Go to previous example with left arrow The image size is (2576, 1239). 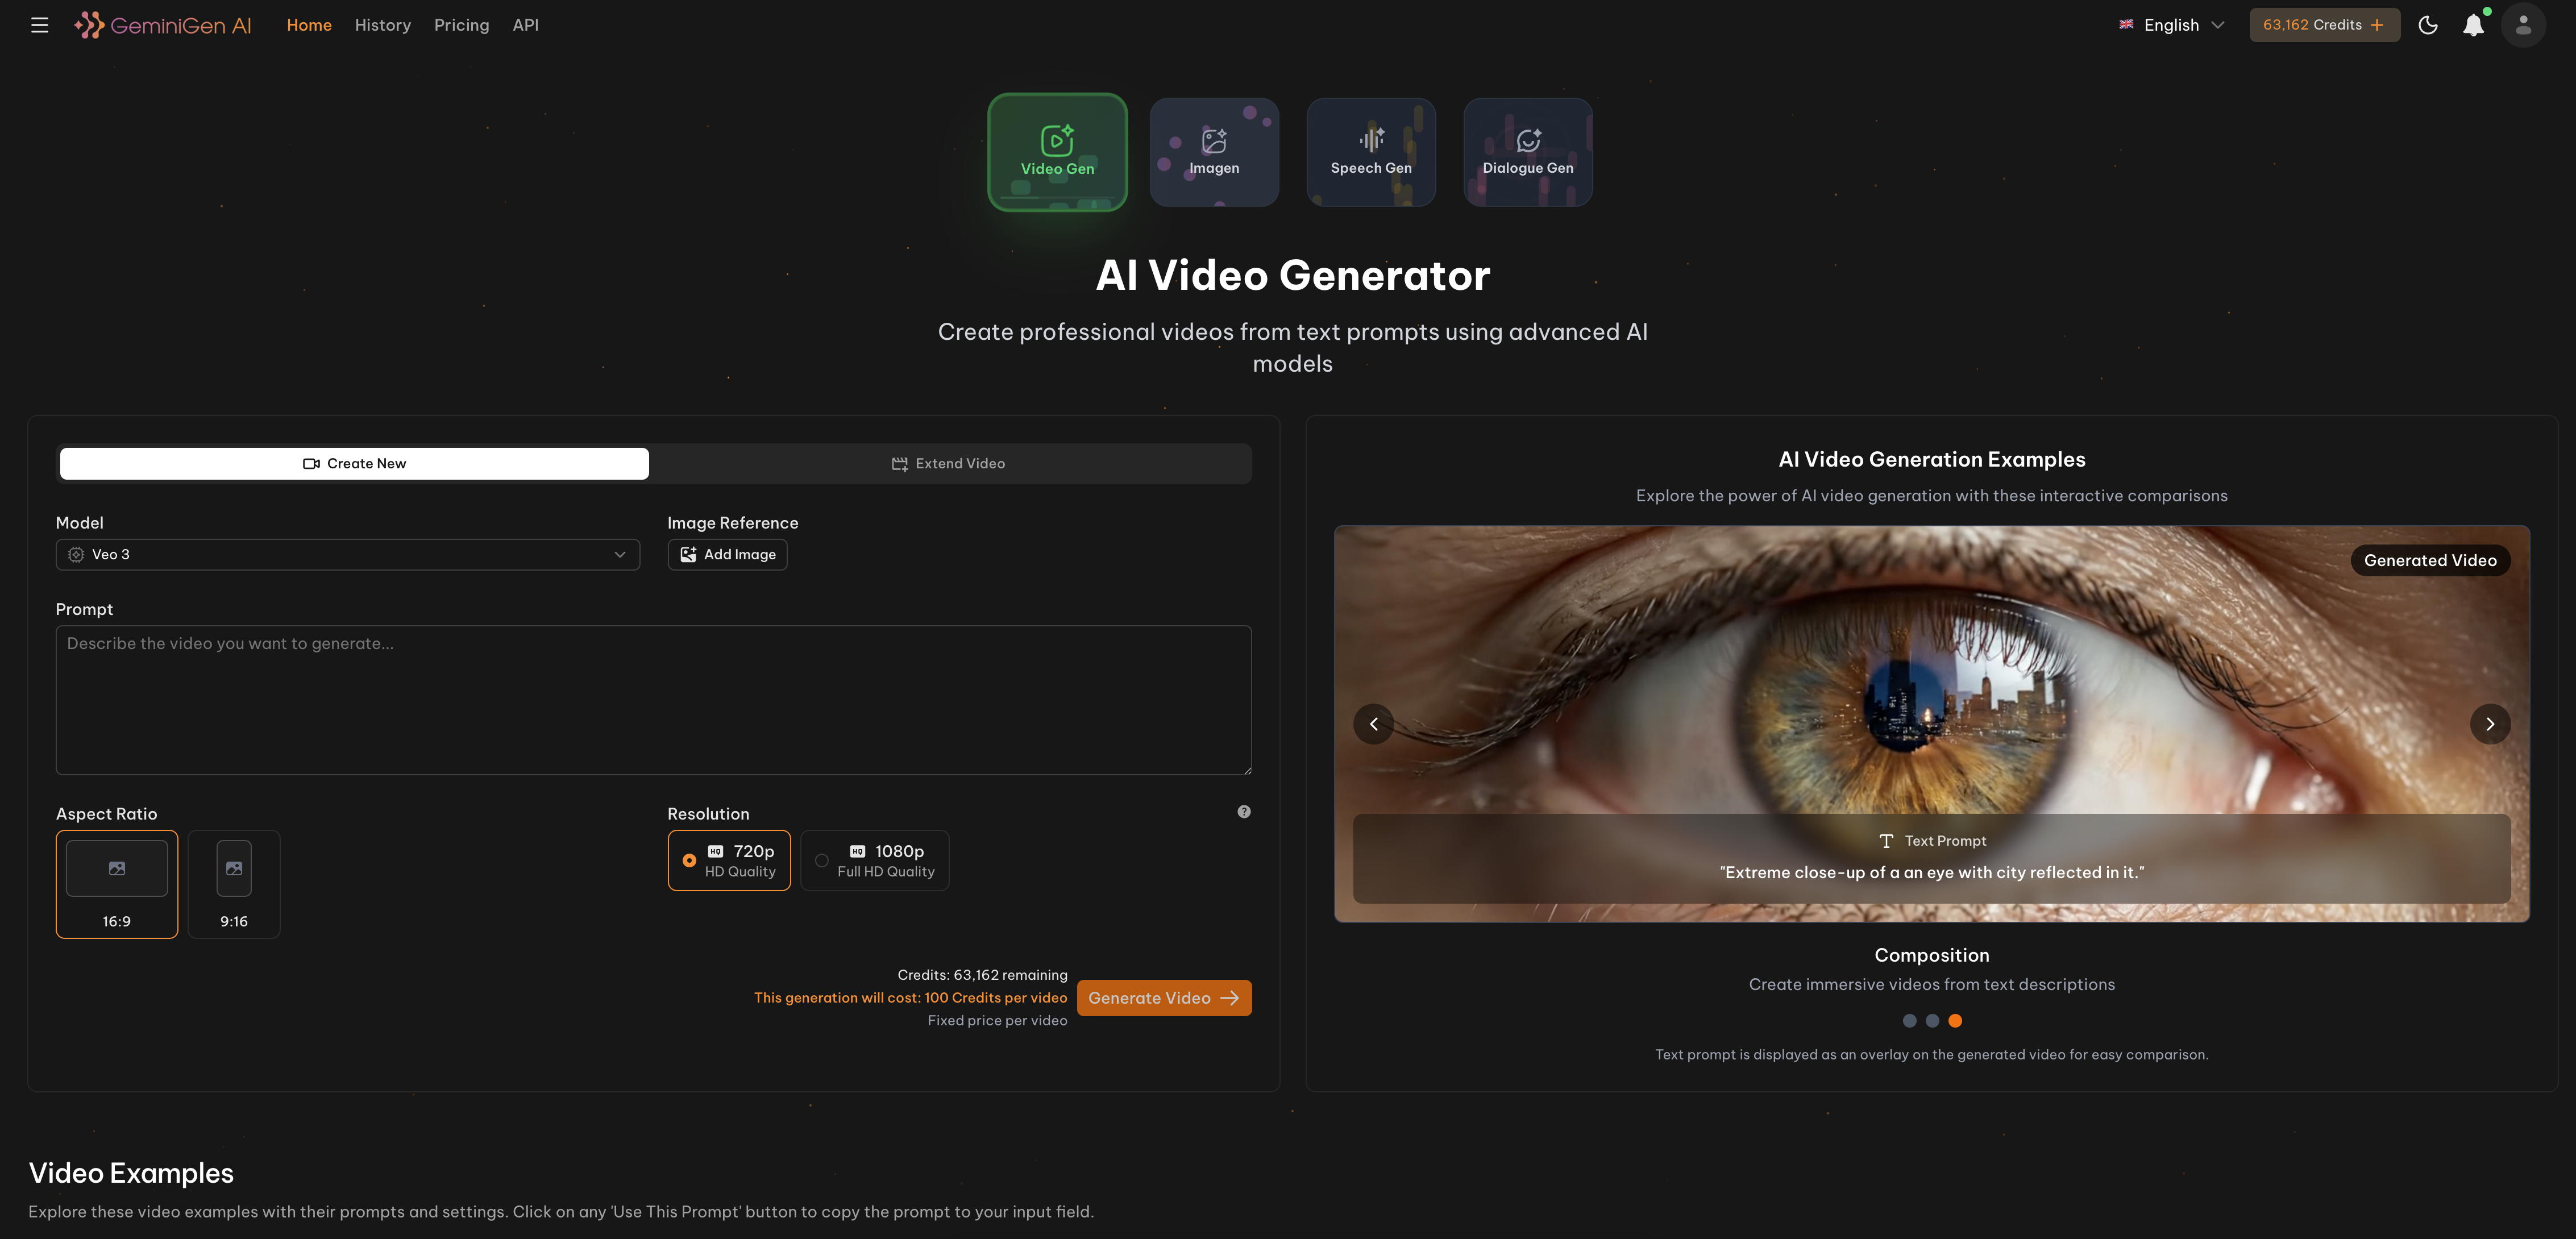[x=1373, y=724]
